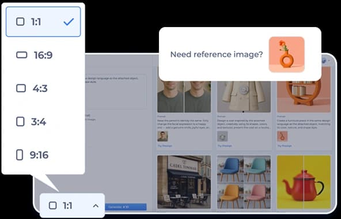Image resolution: width=341 pixels, height=219 pixels.
Task: Open the four colored chairs example
Action: coord(244,182)
